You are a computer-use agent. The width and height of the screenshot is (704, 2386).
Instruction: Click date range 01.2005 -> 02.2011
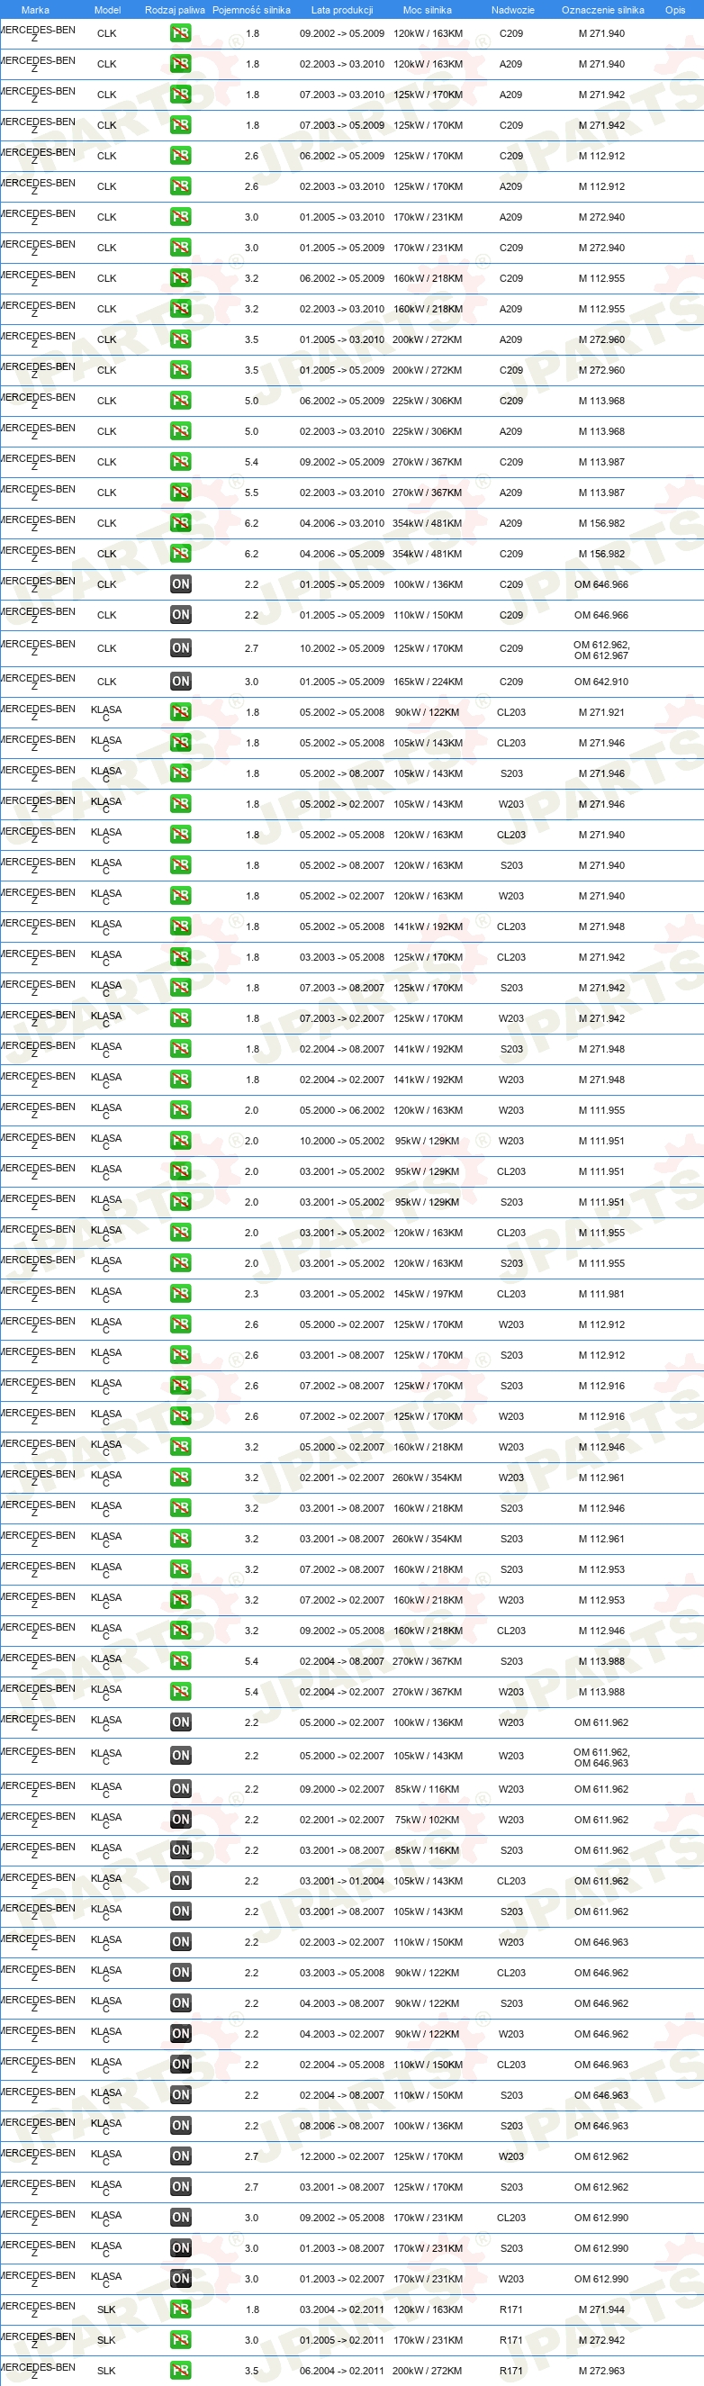[x=342, y=2341]
